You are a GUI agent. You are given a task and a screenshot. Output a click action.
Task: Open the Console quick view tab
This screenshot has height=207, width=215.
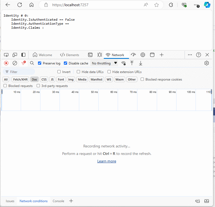(58, 201)
